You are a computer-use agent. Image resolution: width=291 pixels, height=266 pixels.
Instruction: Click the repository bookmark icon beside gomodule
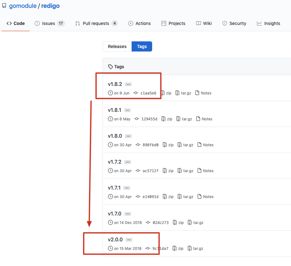click(x=4, y=6)
